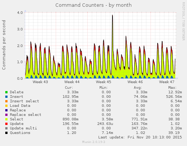Click the black Questions legend swatch
Viewport: 187px width, 146px height.
(6, 133)
